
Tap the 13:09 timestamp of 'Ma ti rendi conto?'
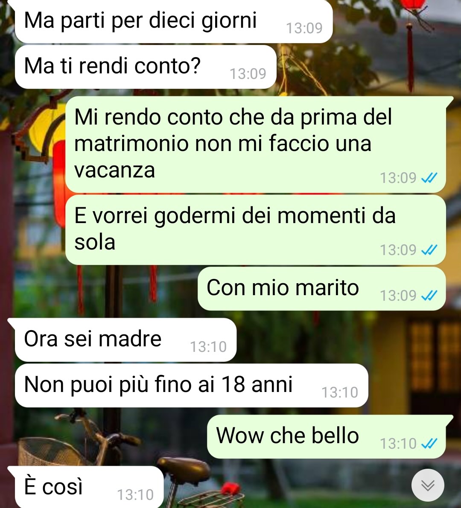(248, 73)
